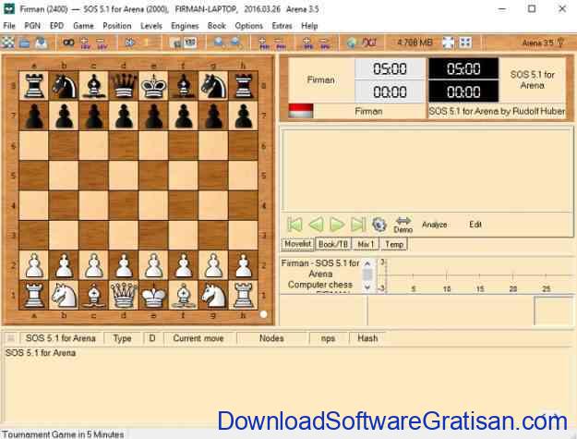Click the globe toolbar icon

(352, 43)
